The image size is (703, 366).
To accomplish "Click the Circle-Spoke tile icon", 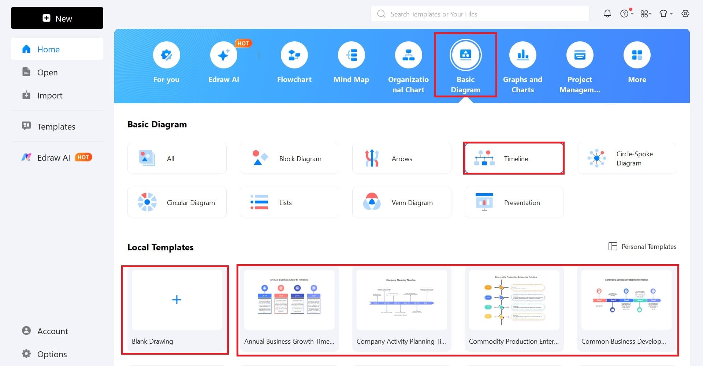I will point(597,158).
